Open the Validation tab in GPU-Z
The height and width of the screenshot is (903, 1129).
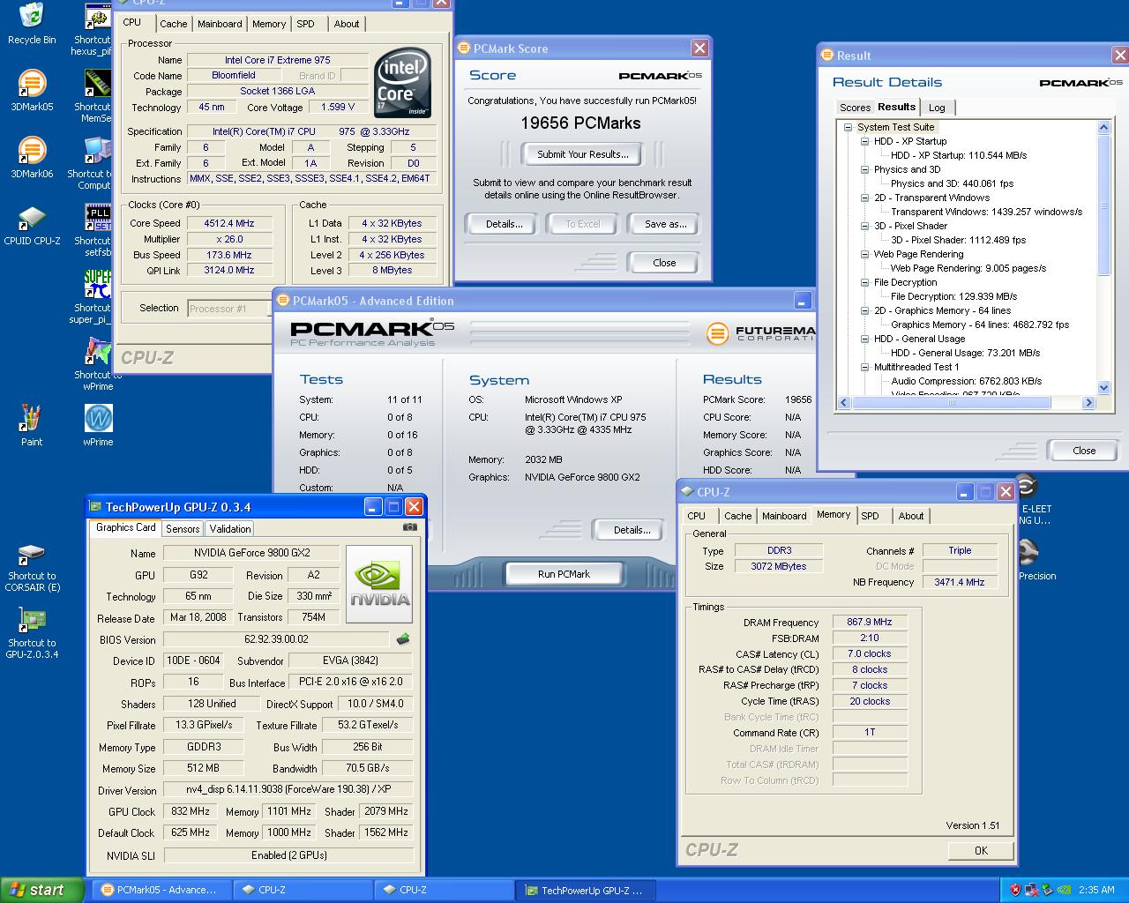click(x=230, y=529)
